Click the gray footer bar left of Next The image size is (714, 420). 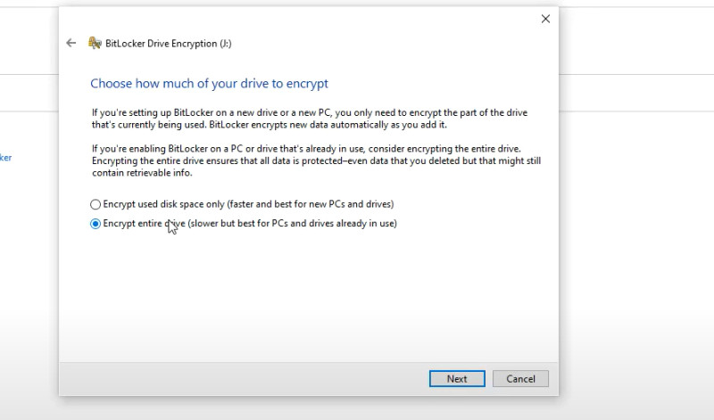point(244,379)
